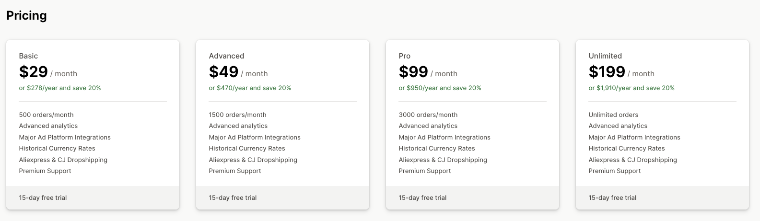Image resolution: width=760 pixels, height=221 pixels.
Task: Click the $29 / month price
Action: (47, 72)
